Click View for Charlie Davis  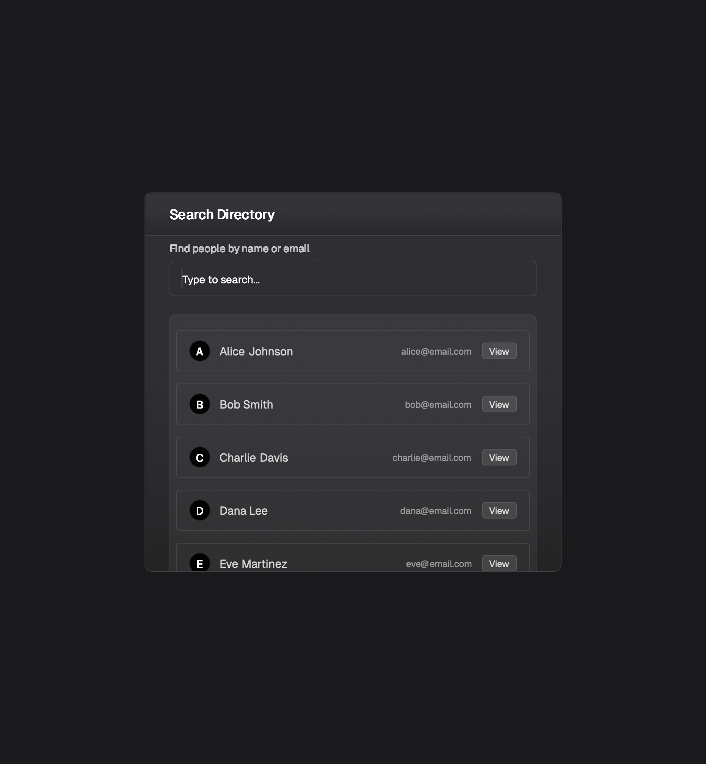(x=499, y=457)
